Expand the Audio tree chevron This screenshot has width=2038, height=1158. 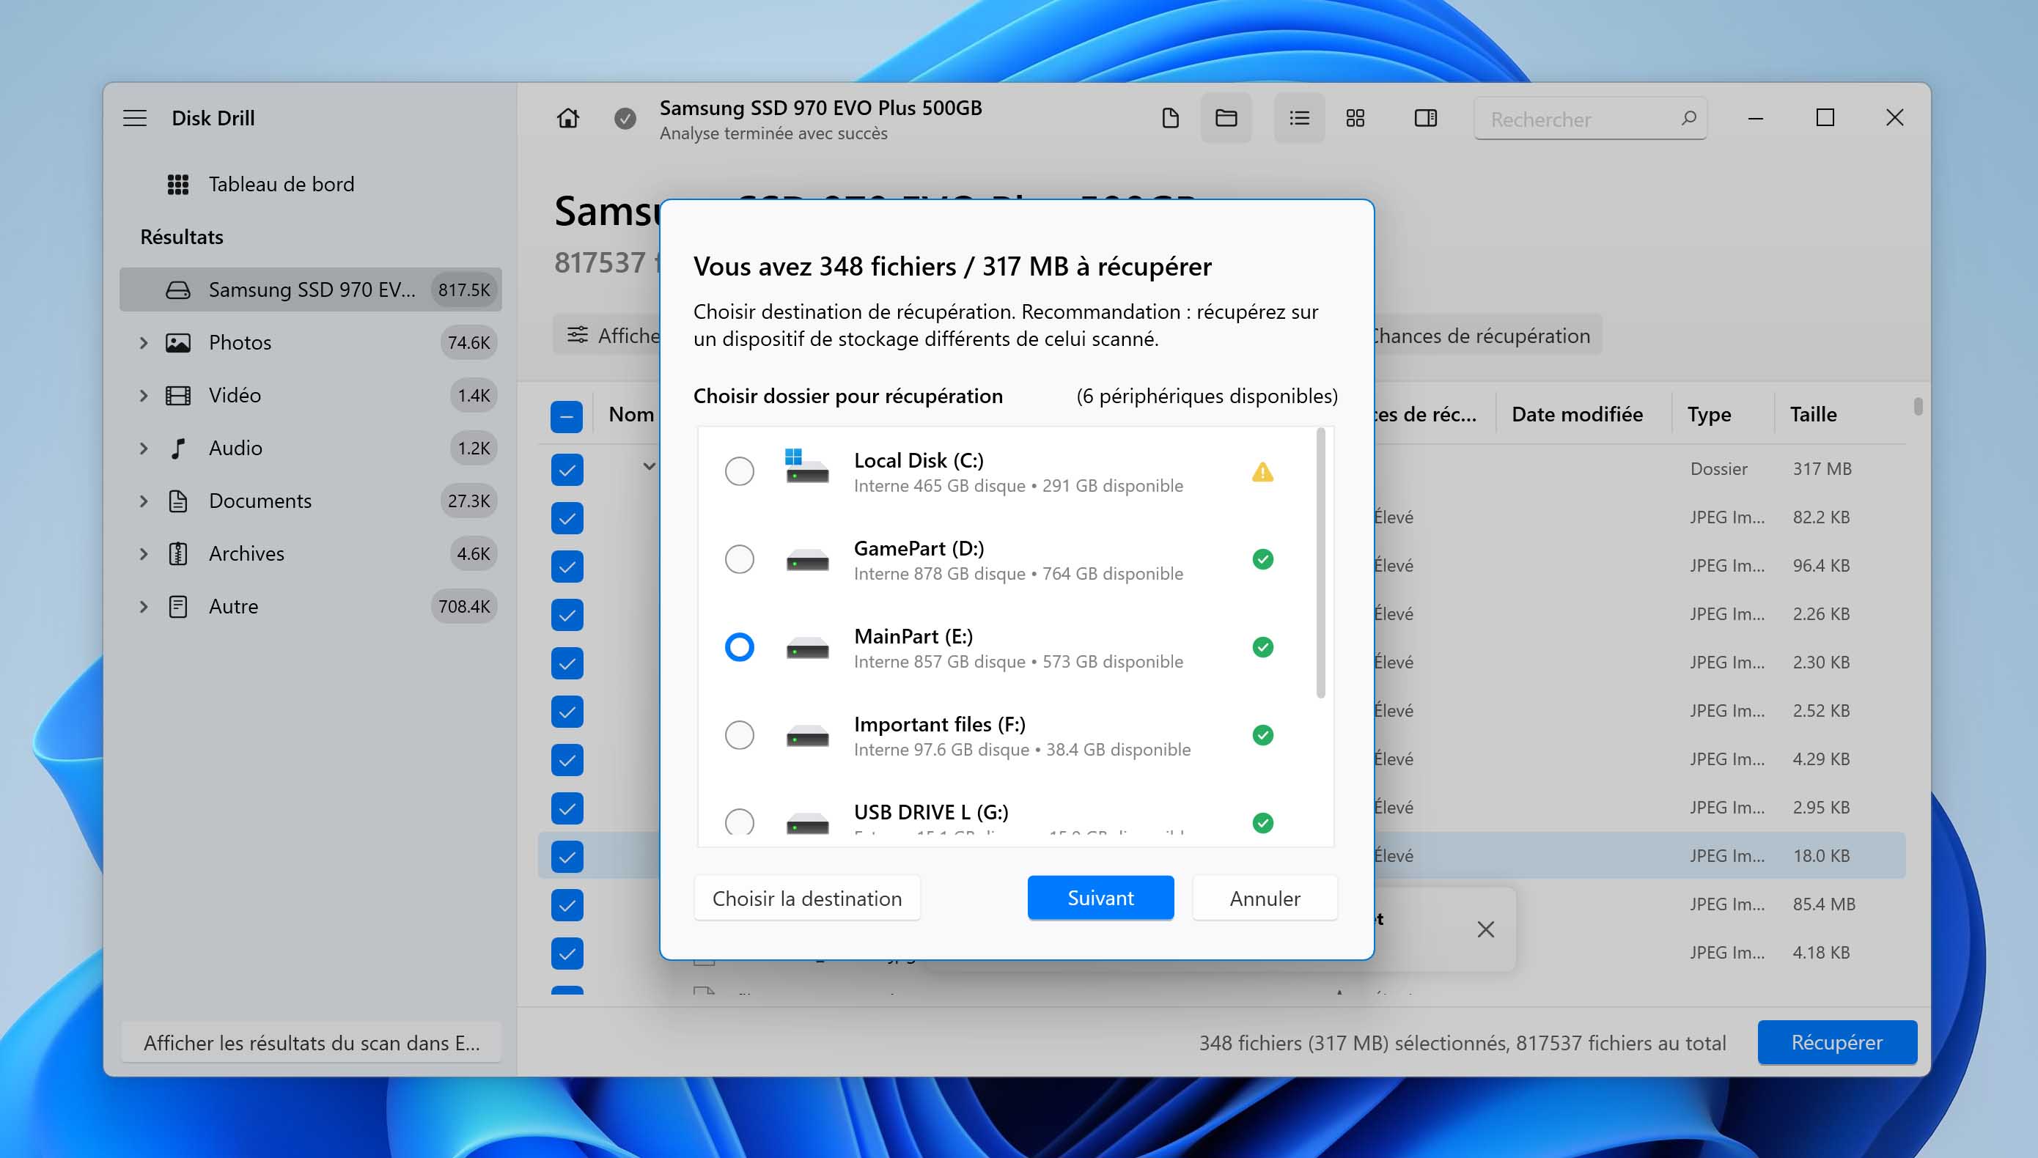pyautogui.click(x=143, y=448)
